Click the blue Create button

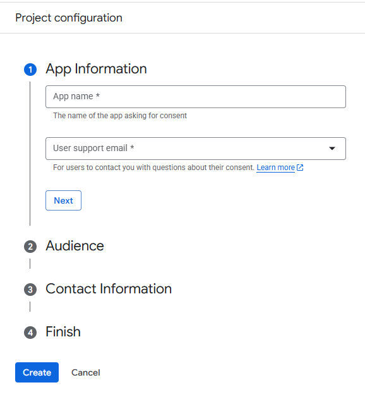pos(37,372)
